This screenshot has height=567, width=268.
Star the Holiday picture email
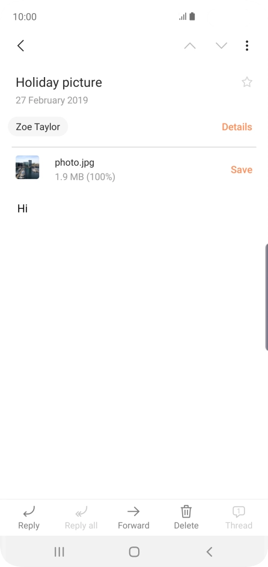coord(247,82)
